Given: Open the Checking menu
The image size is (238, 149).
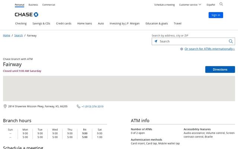Looking at the screenshot, I should 21,23.
